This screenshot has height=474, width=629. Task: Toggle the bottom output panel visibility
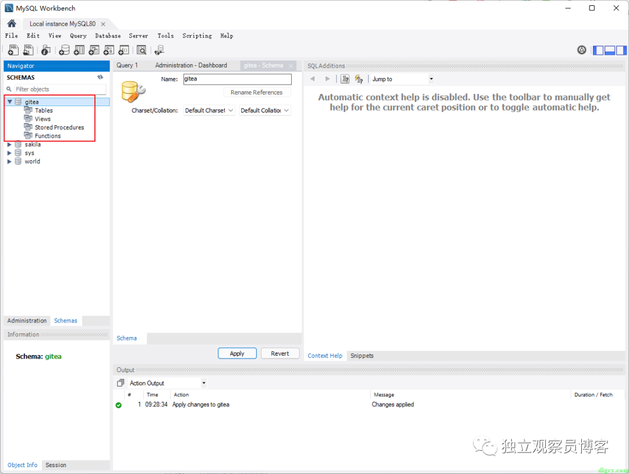pos(610,50)
